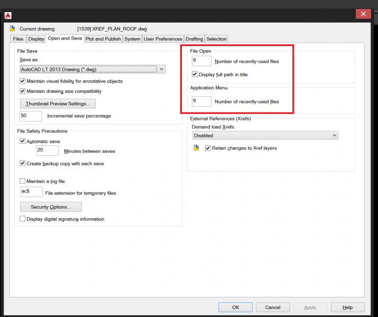Viewport: 378px width, 317px height.
Task: Click the AutoCAD logo icon in title bar
Action: pyautogui.click(x=8, y=16)
